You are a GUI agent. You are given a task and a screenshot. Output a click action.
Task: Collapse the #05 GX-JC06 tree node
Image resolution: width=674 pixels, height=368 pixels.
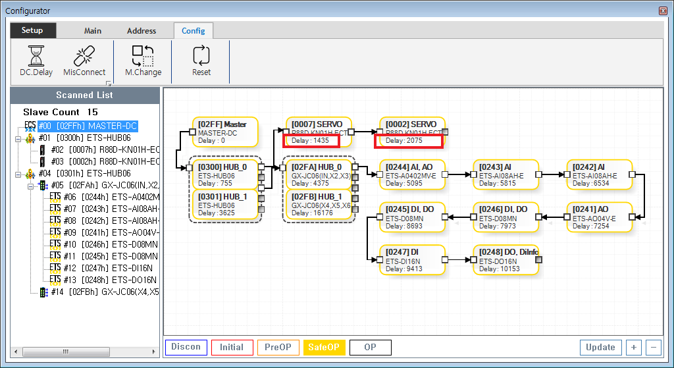30,186
